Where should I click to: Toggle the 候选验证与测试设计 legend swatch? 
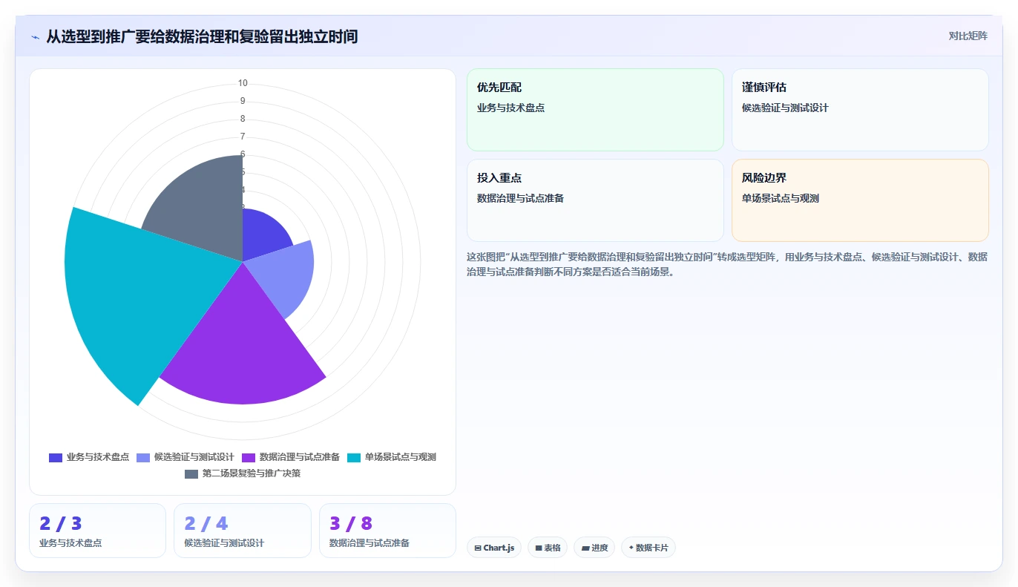(144, 457)
